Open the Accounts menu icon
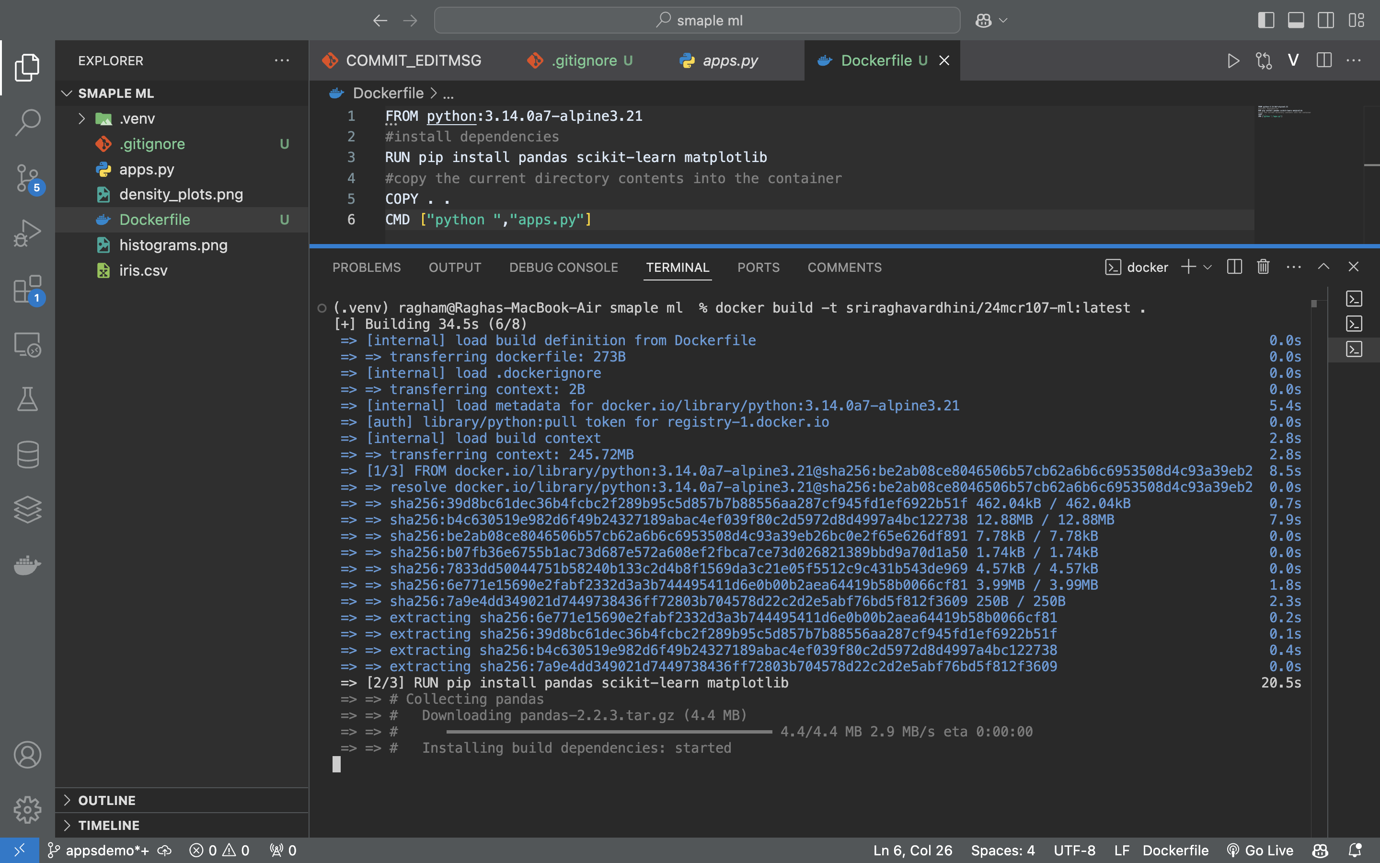This screenshot has height=863, width=1380. coord(27,755)
